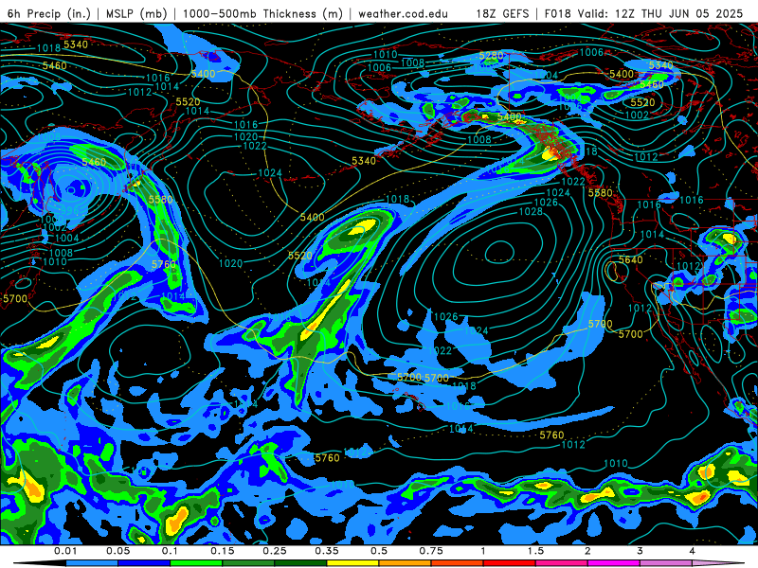Click the '1000-500mb Thickness (m)' title text
This screenshot has width=758, height=568.
pos(262,13)
